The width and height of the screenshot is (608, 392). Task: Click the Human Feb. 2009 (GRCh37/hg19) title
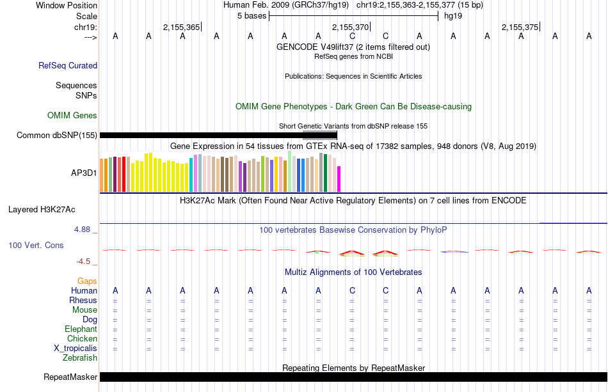[286, 5]
